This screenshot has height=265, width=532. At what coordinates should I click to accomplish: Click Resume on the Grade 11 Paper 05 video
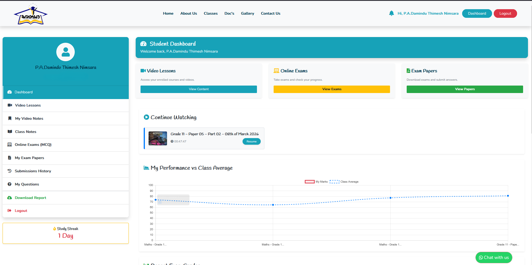click(x=251, y=141)
